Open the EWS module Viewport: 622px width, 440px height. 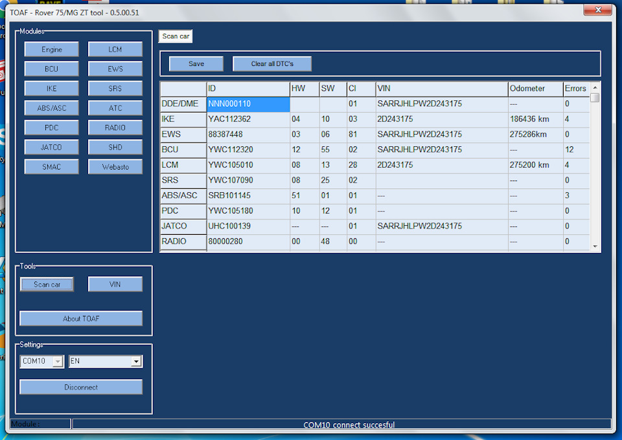point(115,69)
